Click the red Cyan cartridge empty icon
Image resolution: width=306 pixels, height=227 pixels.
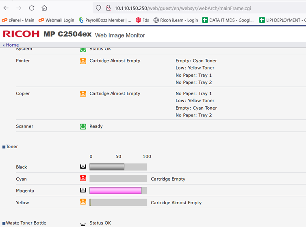point(83,178)
